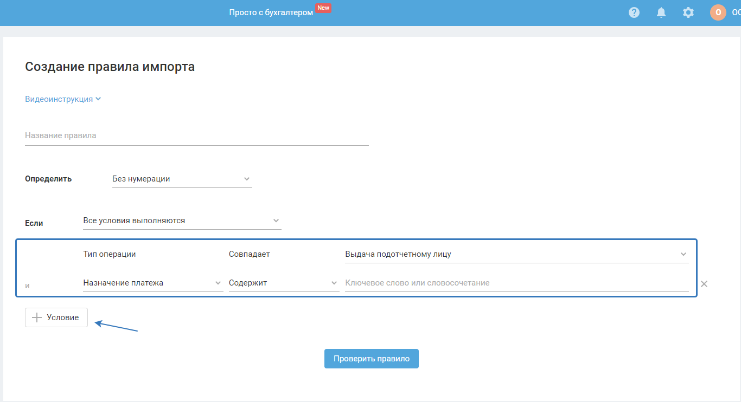The width and height of the screenshot is (741, 402).
Task: Click the red "New" badge
Action: coord(324,8)
